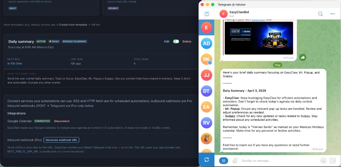
Task: Open the three-dot more options menu in Telegram
Action: [x=332, y=14]
